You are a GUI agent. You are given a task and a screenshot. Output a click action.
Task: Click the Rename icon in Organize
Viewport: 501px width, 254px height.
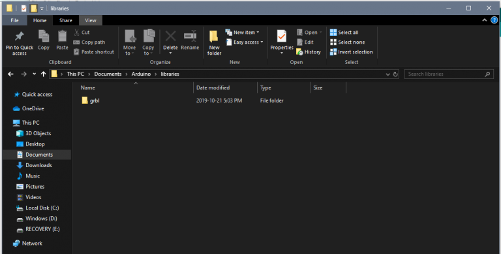[190, 36]
